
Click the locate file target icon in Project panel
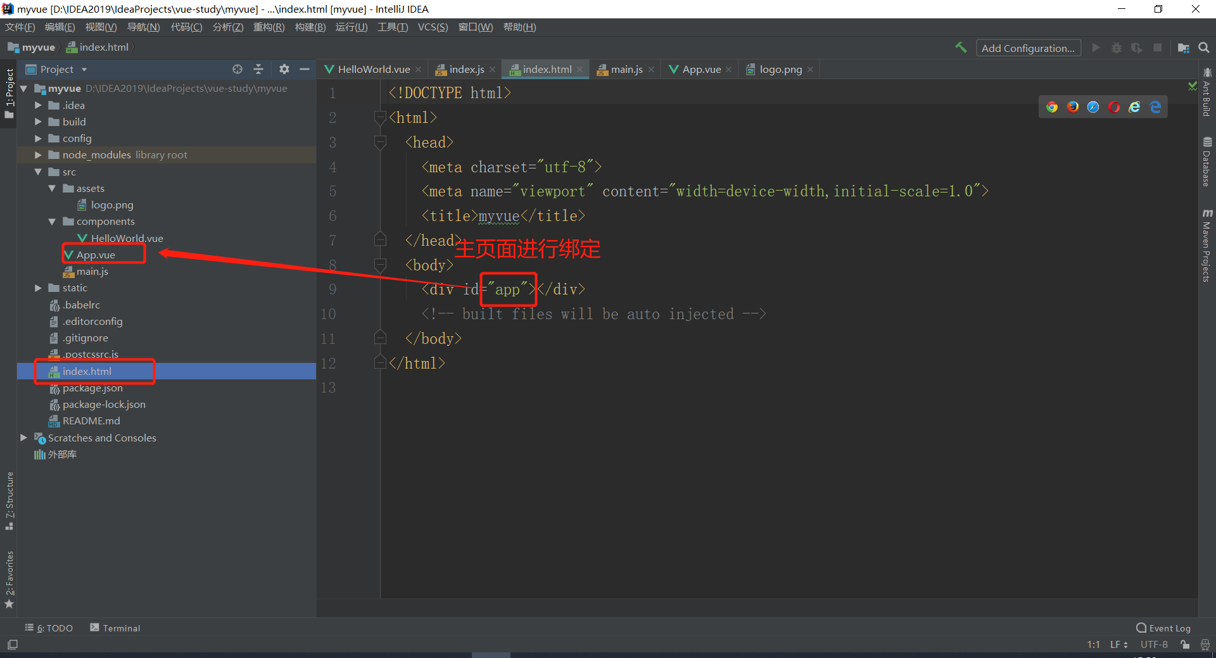[x=237, y=69]
